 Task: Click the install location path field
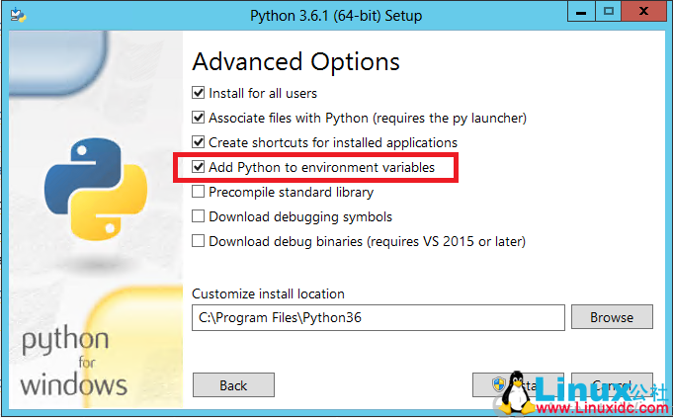(x=378, y=317)
